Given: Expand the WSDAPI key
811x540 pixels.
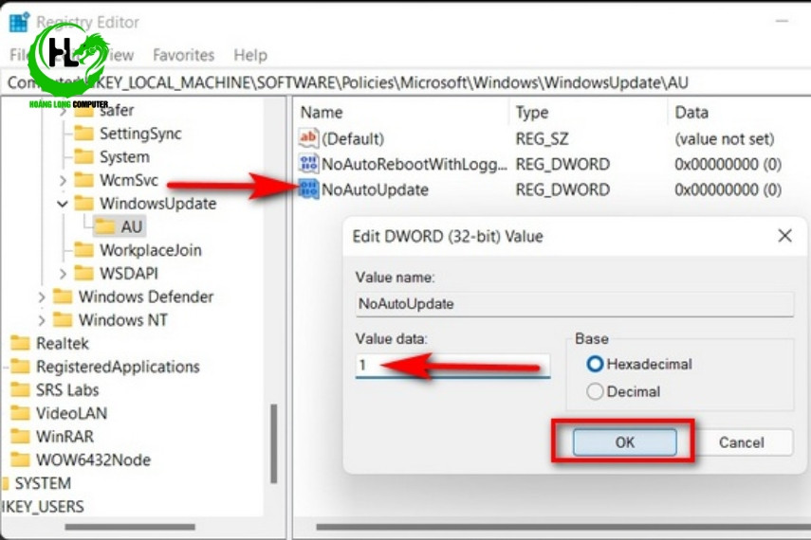Looking at the screenshot, I should coord(63,274).
